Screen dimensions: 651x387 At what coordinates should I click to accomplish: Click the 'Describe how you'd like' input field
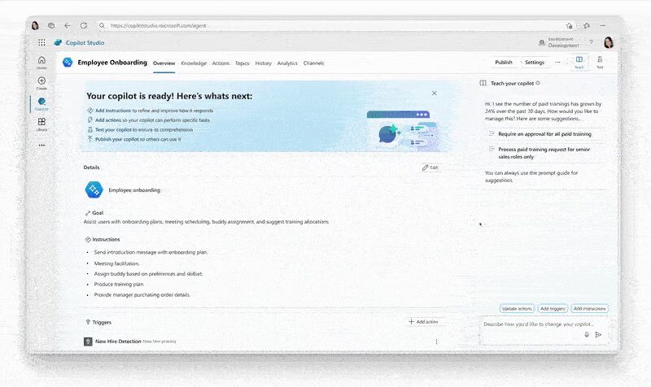coord(529,324)
